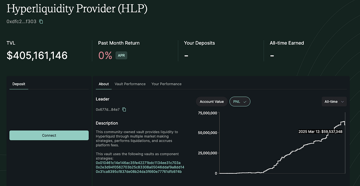
Task: Click the Past Month Return 0% value
Action: click(x=105, y=55)
